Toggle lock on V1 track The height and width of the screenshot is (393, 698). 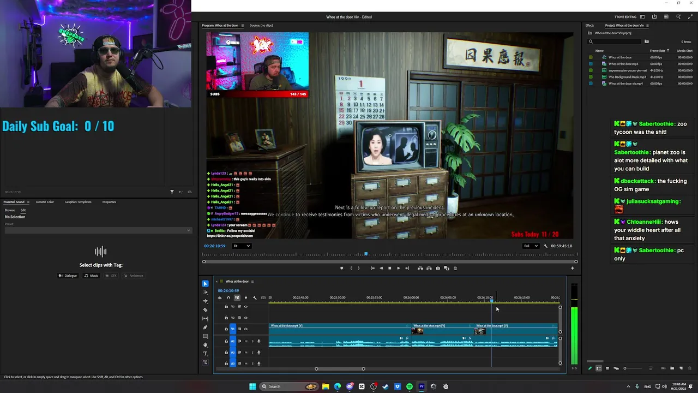click(226, 329)
